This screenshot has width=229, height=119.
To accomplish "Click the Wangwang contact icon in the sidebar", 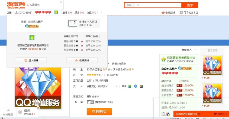I will pos(185,68).
